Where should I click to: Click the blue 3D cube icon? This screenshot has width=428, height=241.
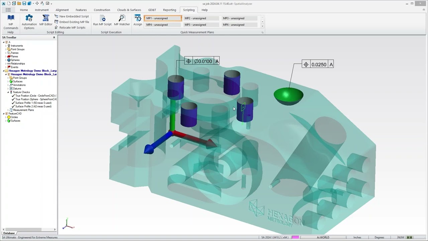tap(29, 3)
